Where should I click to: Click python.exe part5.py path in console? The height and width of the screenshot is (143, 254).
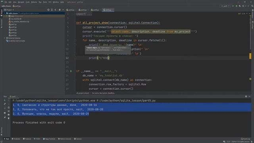[84, 100]
